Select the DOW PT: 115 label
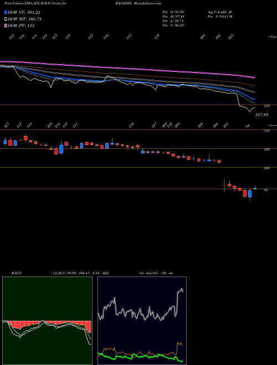Viewport: 277px width, 365px height. tap(21, 25)
